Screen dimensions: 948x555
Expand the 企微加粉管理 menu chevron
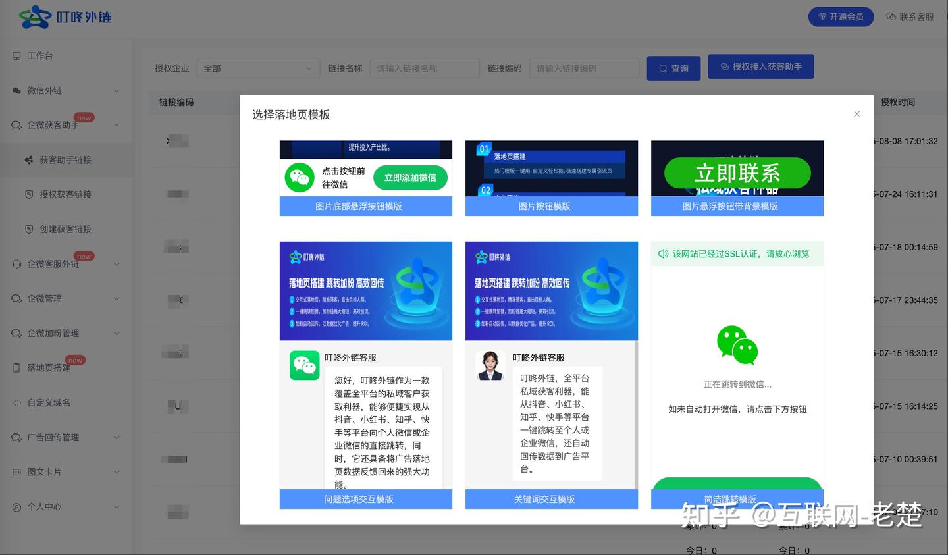click(117, 333)
